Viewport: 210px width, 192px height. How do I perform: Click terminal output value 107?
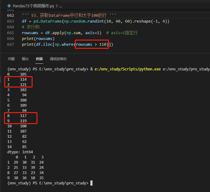(x=23, y=131)
